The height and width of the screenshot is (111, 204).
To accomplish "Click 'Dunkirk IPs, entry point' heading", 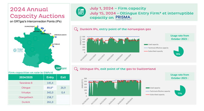I will click(115, 29).
